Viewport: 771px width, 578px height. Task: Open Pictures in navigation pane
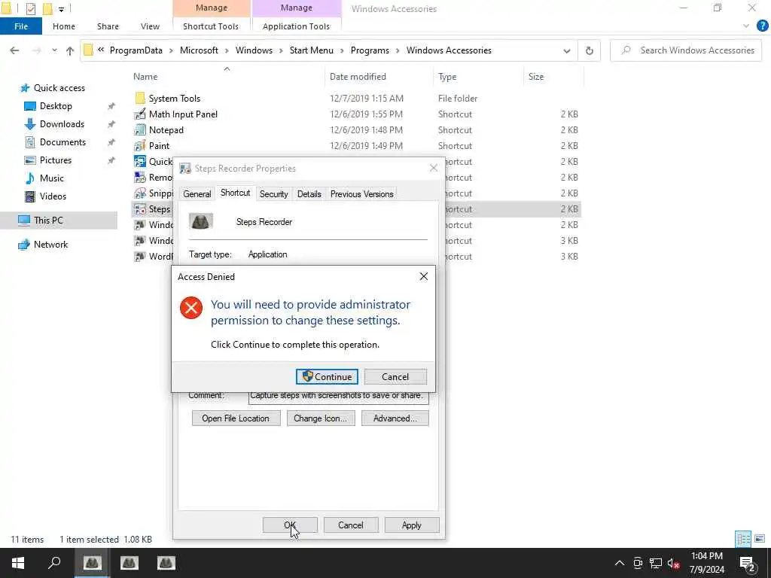tap(56, 160)
